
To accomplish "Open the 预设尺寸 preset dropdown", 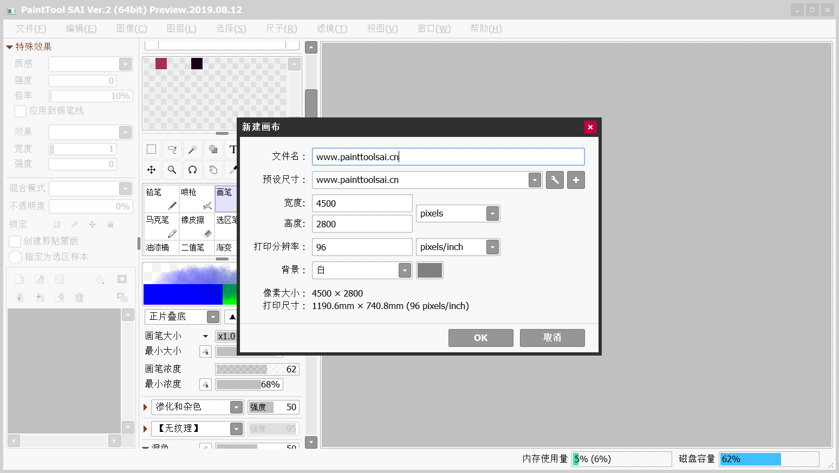I will 535,180.
